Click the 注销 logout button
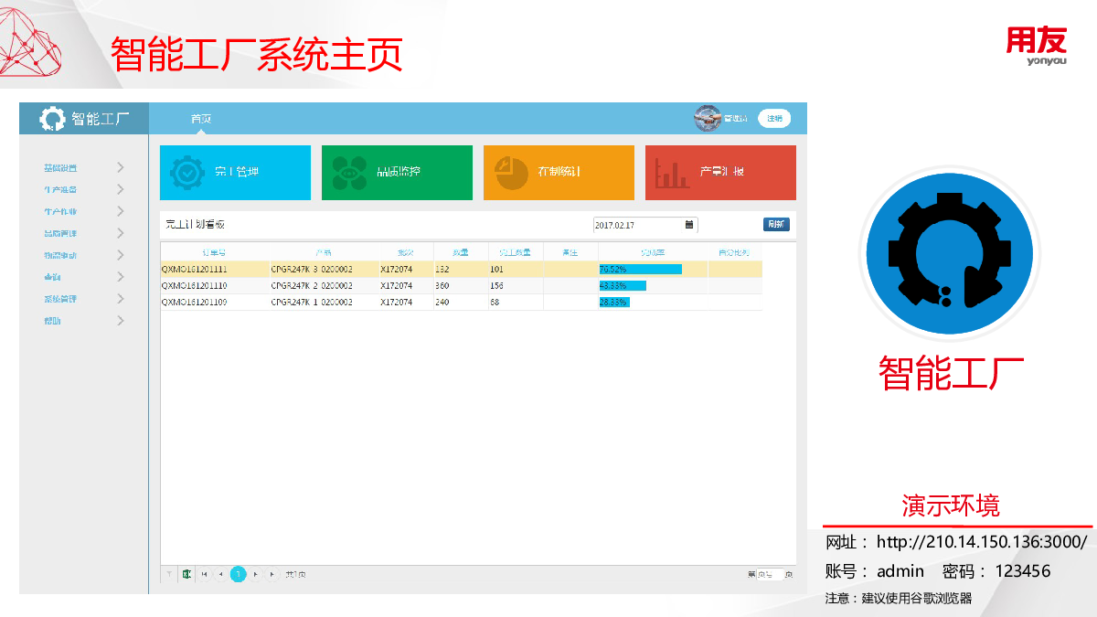 tap(774, 119)
